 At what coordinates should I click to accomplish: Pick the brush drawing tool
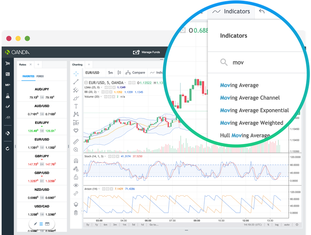point(76,98)
